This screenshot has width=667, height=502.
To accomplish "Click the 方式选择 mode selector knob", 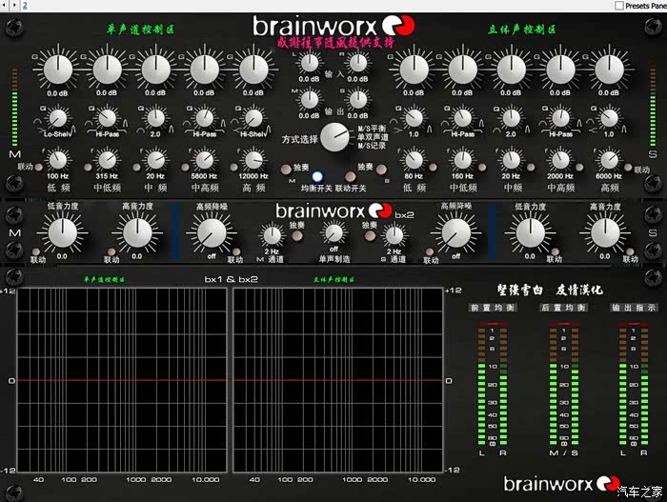I will point(334,138).
